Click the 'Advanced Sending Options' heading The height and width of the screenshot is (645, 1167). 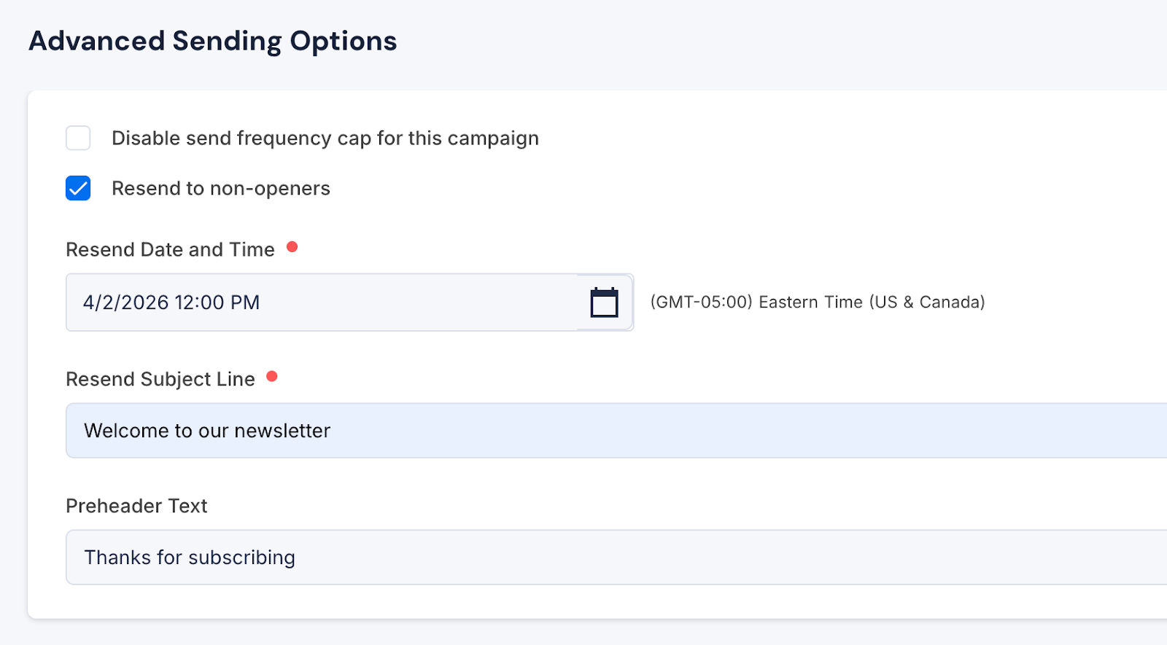212,42
